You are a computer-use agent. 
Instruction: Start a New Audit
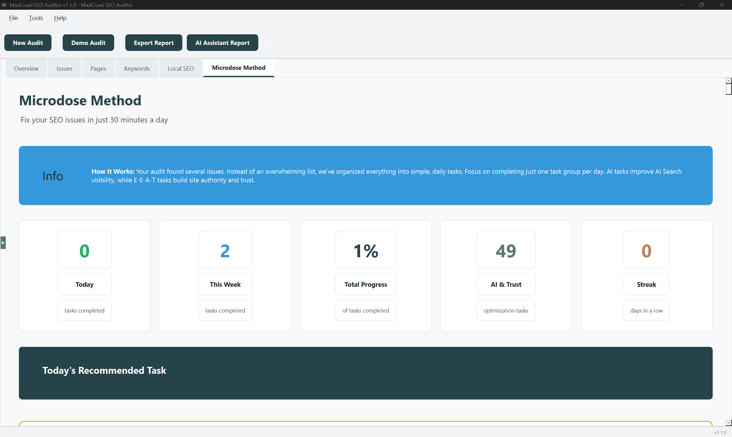28,43
